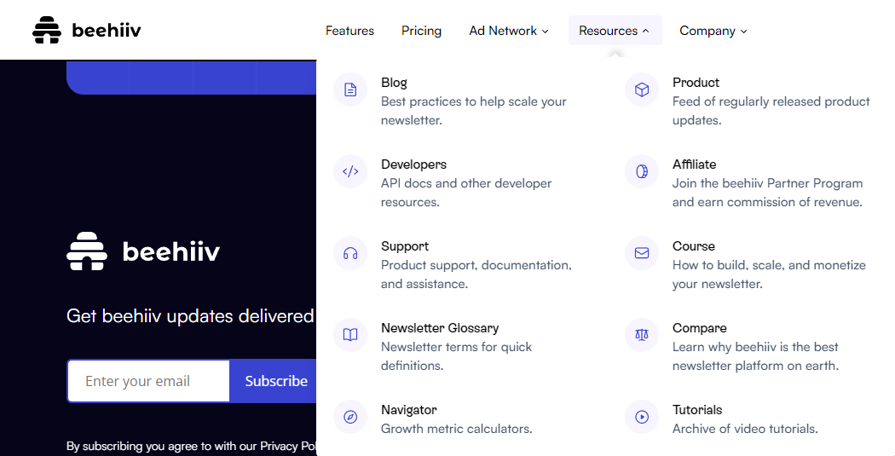Image resolution: width=895 pixels, height=456 pixels.
Task: Open the Features menu item
Action: (x=349, y=31)
